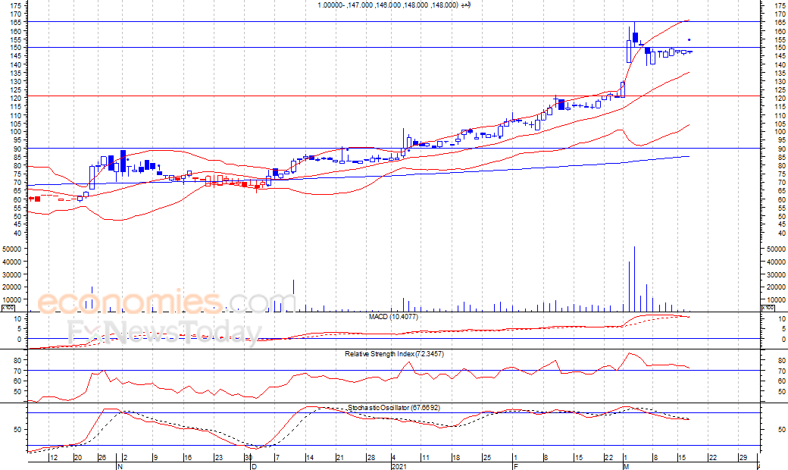Click the RSI 70 level blue line
The height and width of the screenshot is (470, 788).
pos(394,371)
